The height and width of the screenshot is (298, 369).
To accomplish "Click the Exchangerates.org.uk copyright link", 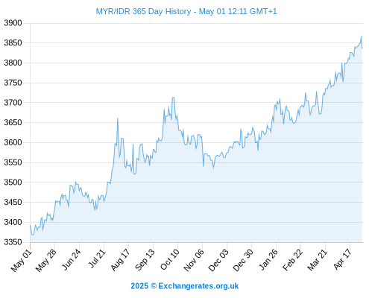I will point(185,286).
